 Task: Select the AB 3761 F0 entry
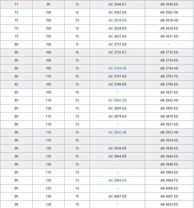pyautogui.click(x=169, y=76)
